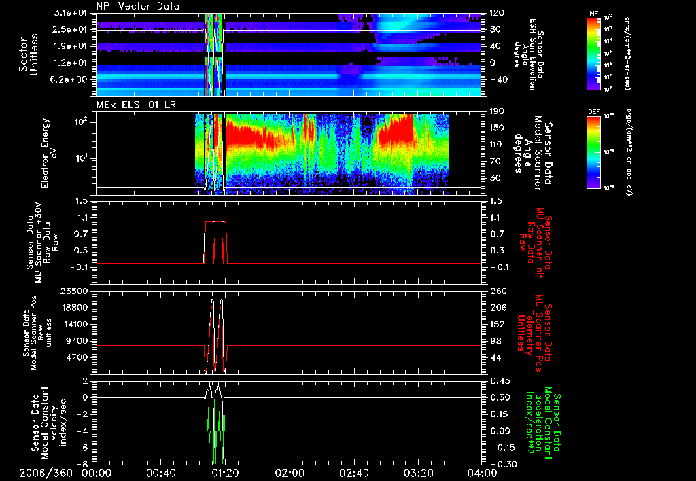Image resolution: width=696 pixels, height=481 pixels.
Task: Click the '2006/360' date label
Action: (x=46, y=473)
